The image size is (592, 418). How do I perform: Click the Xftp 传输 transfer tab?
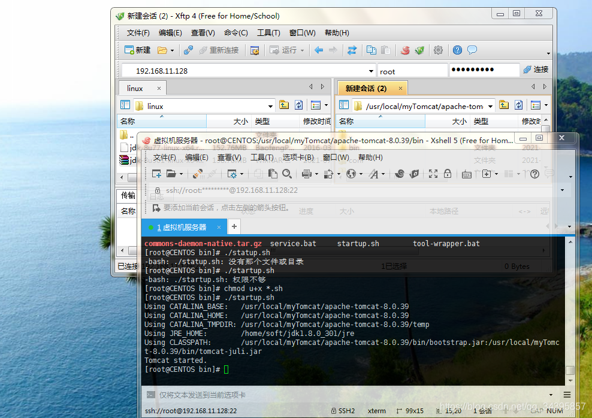coord(128,195)
